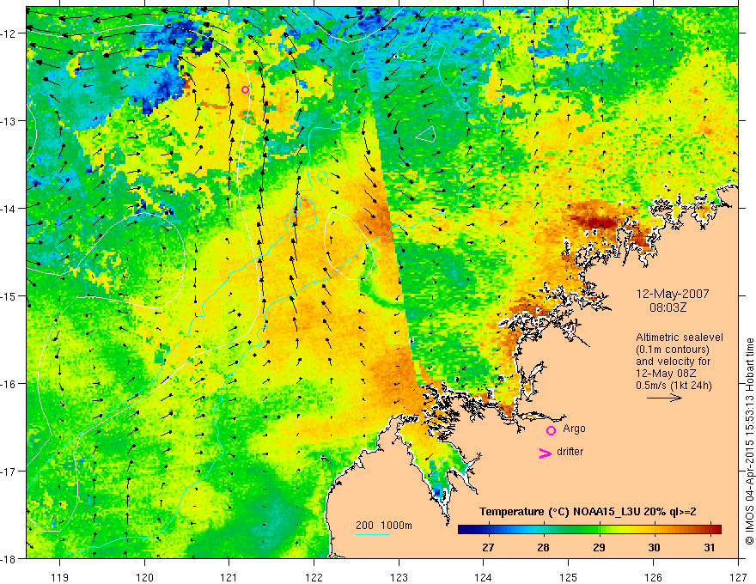Click longitude axis label 126
Screen dimensions: 756x584
pyautogui.click(x=653, y=577)
